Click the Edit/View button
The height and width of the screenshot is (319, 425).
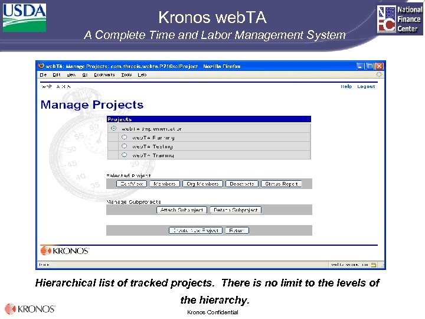132,184
